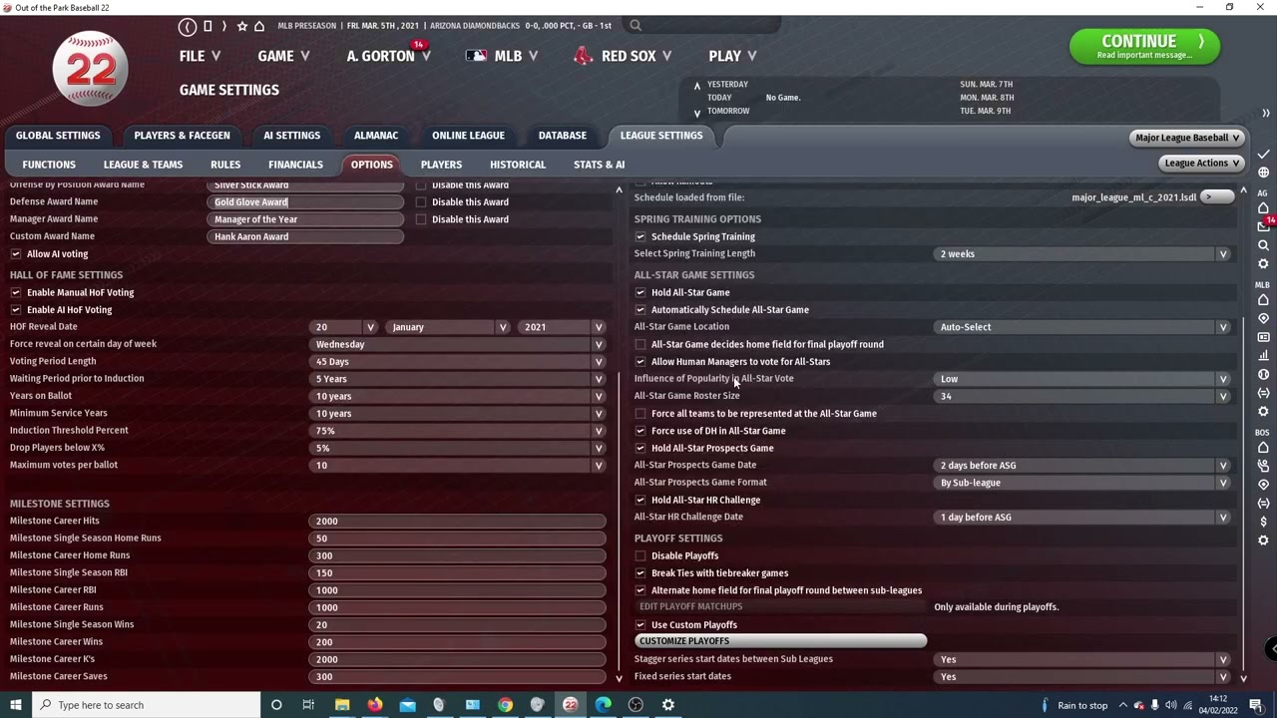Toggle Schedule Spring Training checkbox
The width and height of the screenshot is (1277, 718).
640,237
